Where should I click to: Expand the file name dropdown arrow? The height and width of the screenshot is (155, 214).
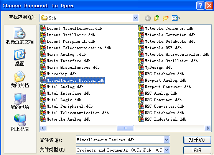(167, 140)
